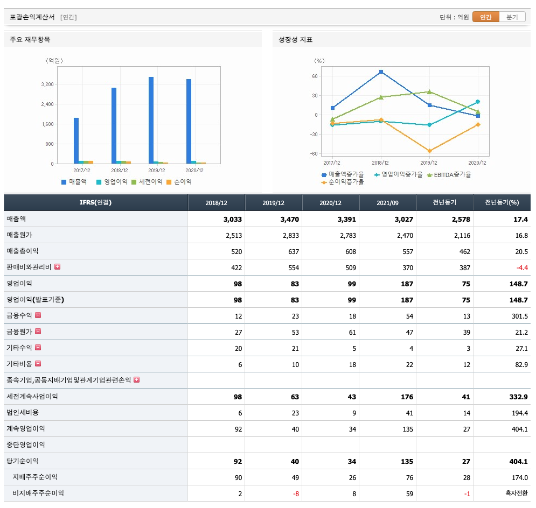This screenshot has height=508, width=536.
Task: Click the 3,391 매출액 value
Action: tap(347, 219)
